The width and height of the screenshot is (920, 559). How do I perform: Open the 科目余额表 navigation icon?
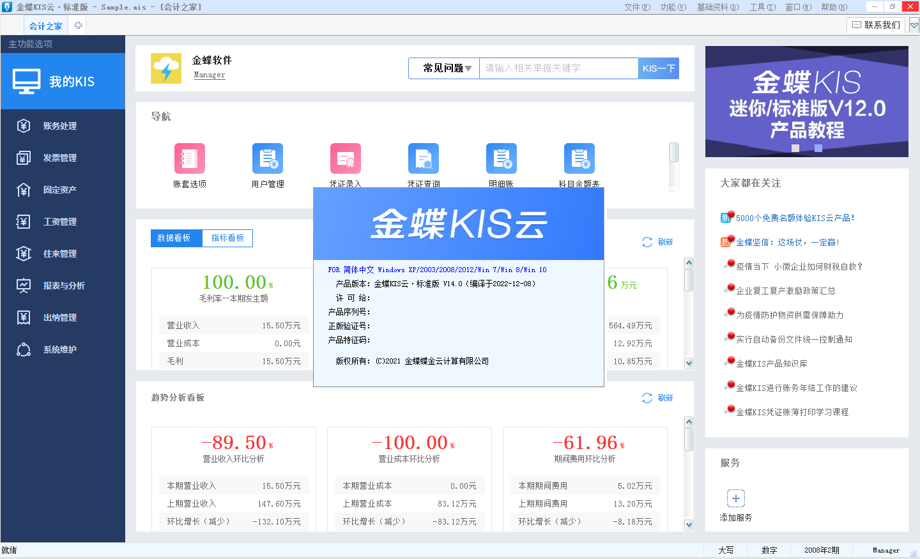point(579,158)
